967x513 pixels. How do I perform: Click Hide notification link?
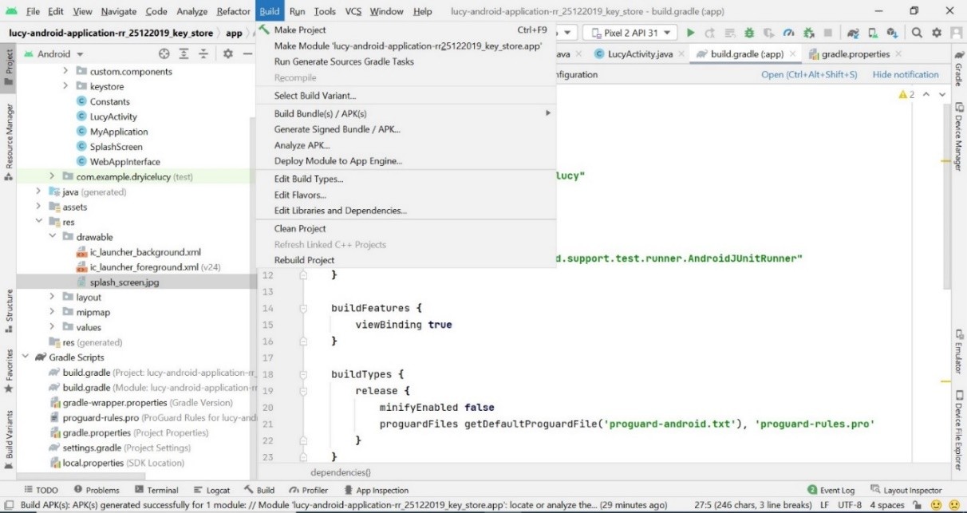[906, 74]
